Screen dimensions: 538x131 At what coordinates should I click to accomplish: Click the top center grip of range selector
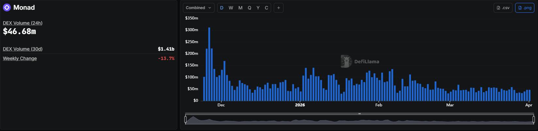pyautogui.click(x=359, y=114)
